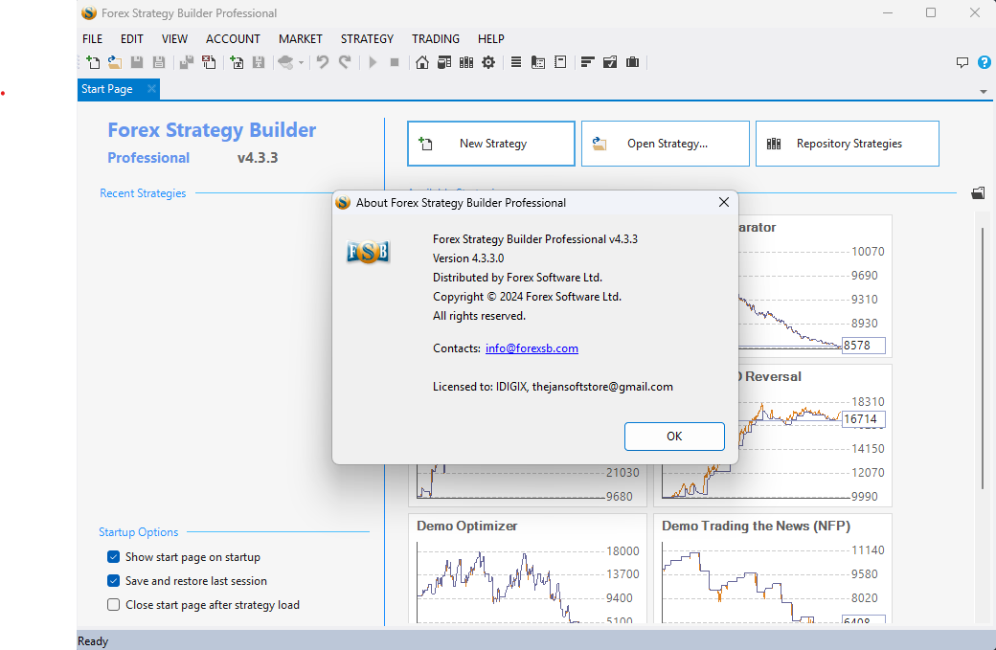Click the 8578 value label on chart
Viewport: 996px width, 650px height.
pyautogui.click(x=863, y=346)
